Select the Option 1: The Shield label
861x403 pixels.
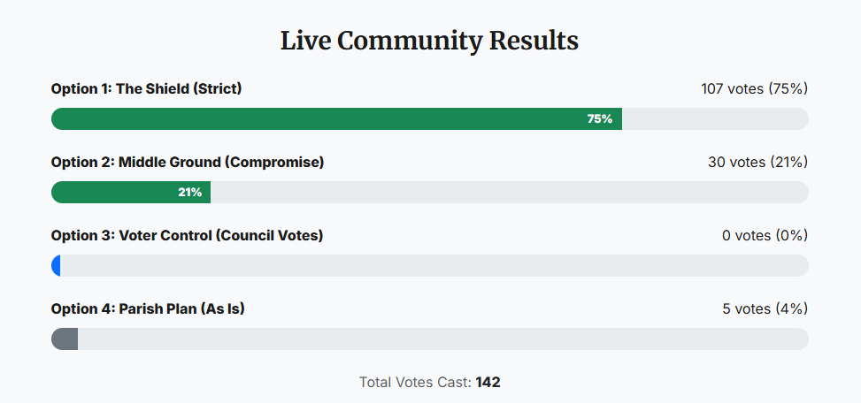point(146,88)
